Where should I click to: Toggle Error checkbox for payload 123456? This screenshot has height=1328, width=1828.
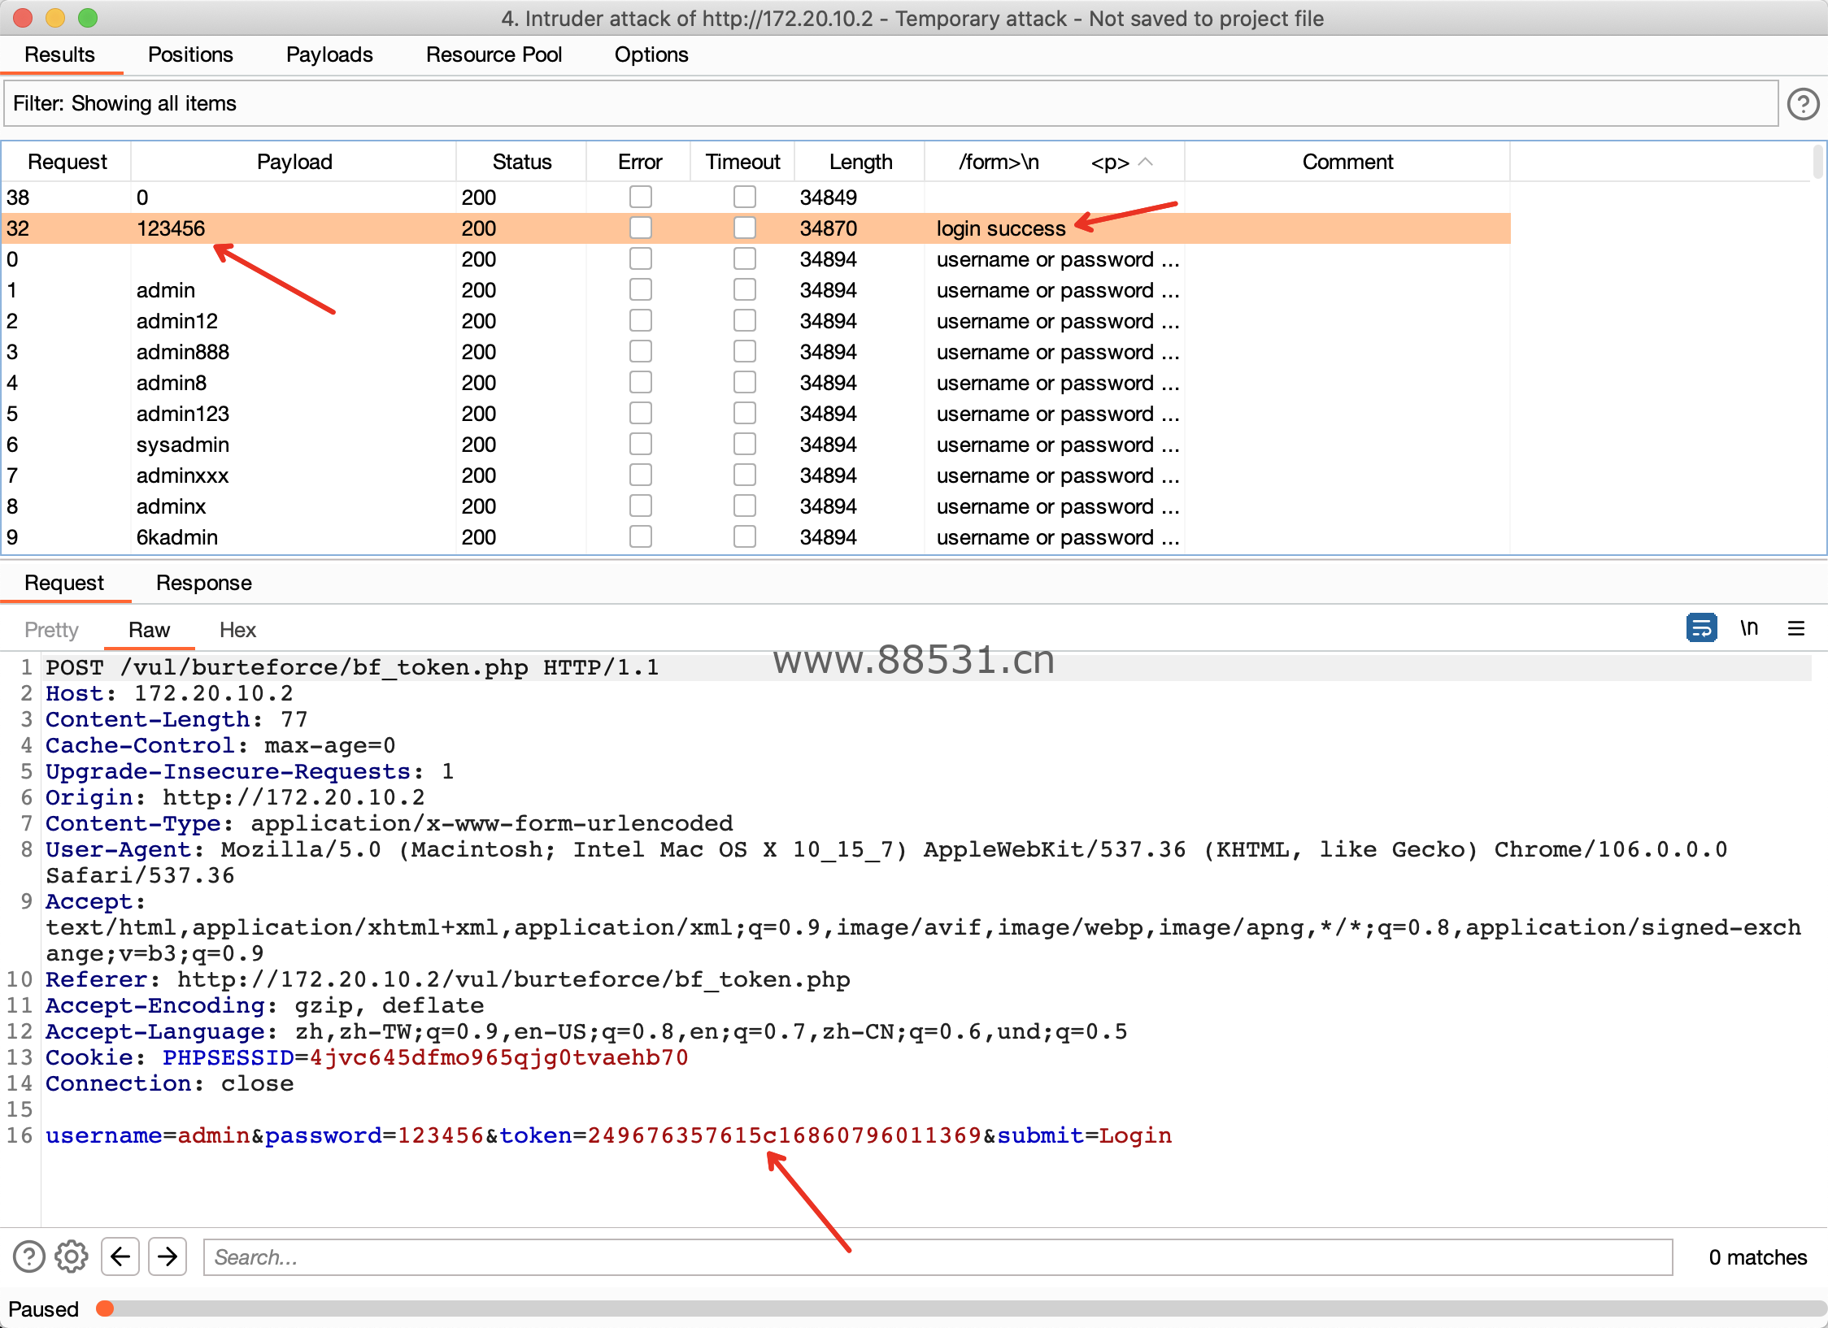click(640, 228)
